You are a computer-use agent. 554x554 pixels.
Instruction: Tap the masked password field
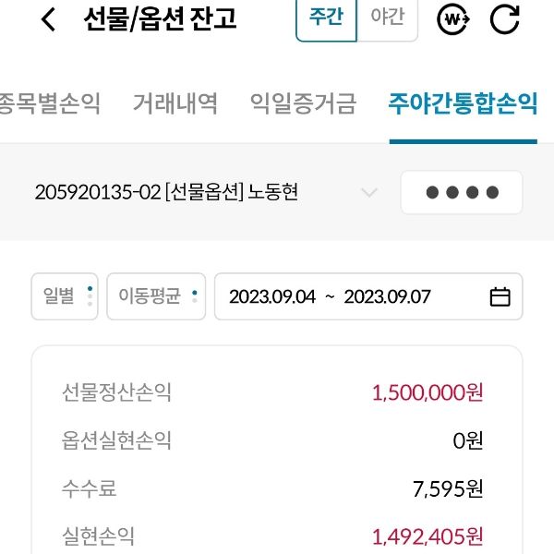click(461, 193)
